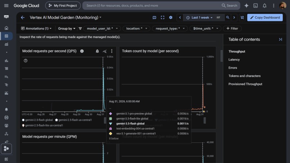
Task: Click gemini-3.5-flash-lite global tooltip row
Action: click(149, 119)
